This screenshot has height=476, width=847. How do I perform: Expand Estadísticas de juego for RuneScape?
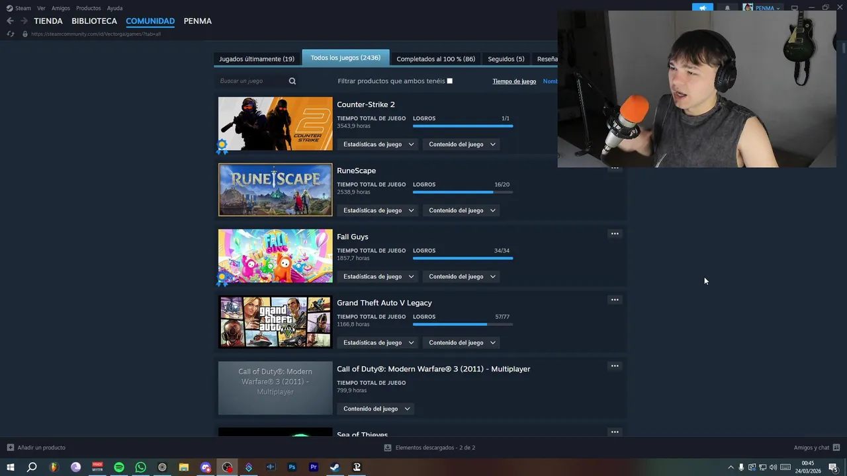pos(379,210)
